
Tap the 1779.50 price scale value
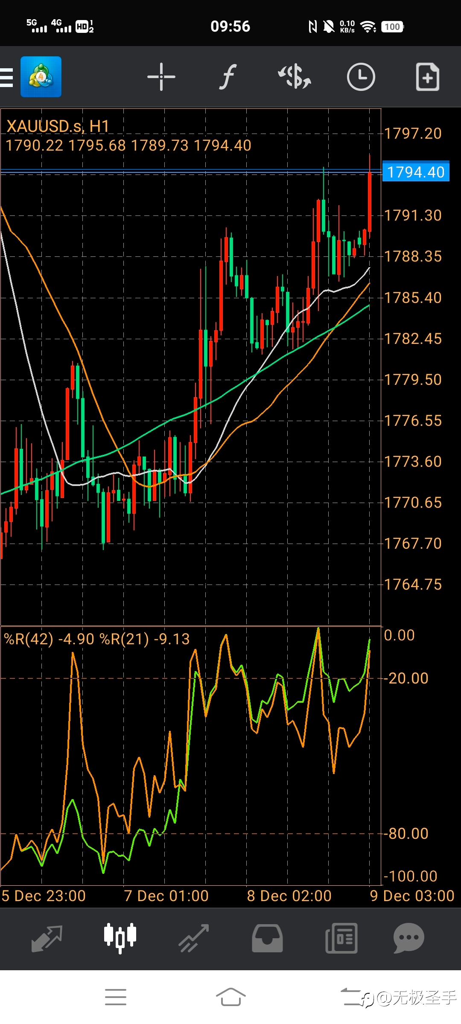point(413,379)
